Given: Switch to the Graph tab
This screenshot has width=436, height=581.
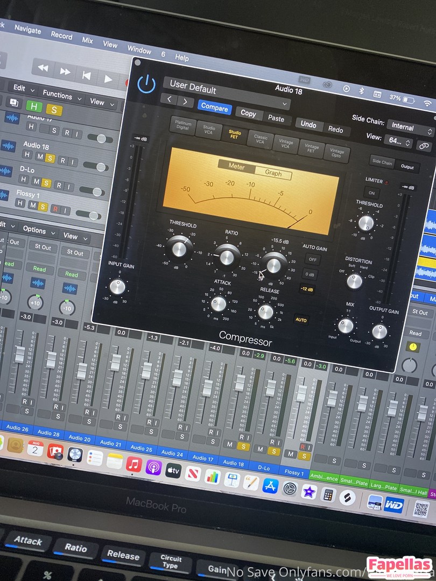Looking at the screenshot, I should tap(273, 174).
